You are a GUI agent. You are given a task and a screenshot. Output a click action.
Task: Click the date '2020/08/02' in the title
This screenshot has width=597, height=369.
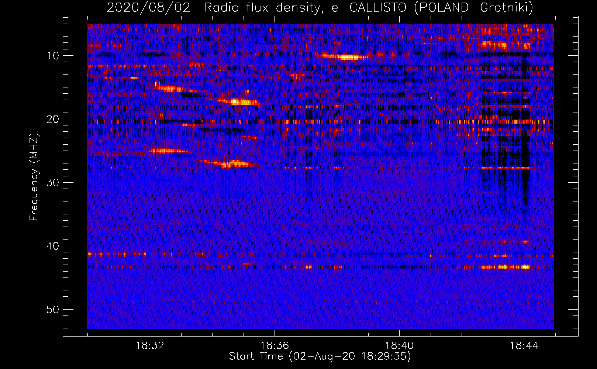coord(148,7)
